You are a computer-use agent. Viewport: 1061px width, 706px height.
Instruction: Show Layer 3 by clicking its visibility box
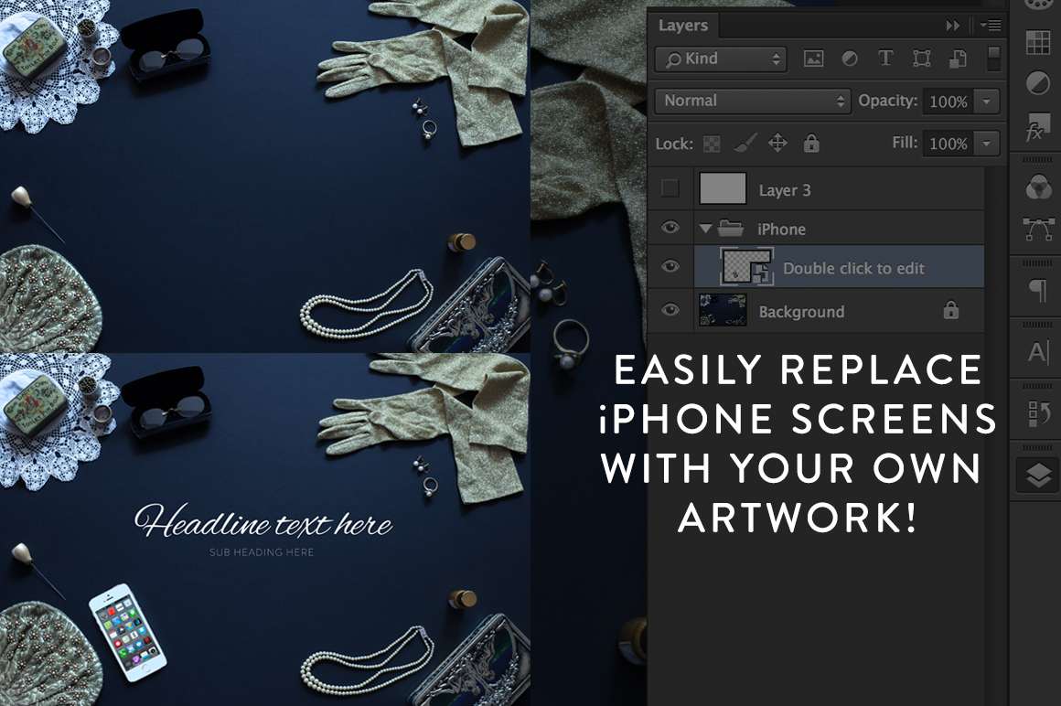click(x=670, y=189)
